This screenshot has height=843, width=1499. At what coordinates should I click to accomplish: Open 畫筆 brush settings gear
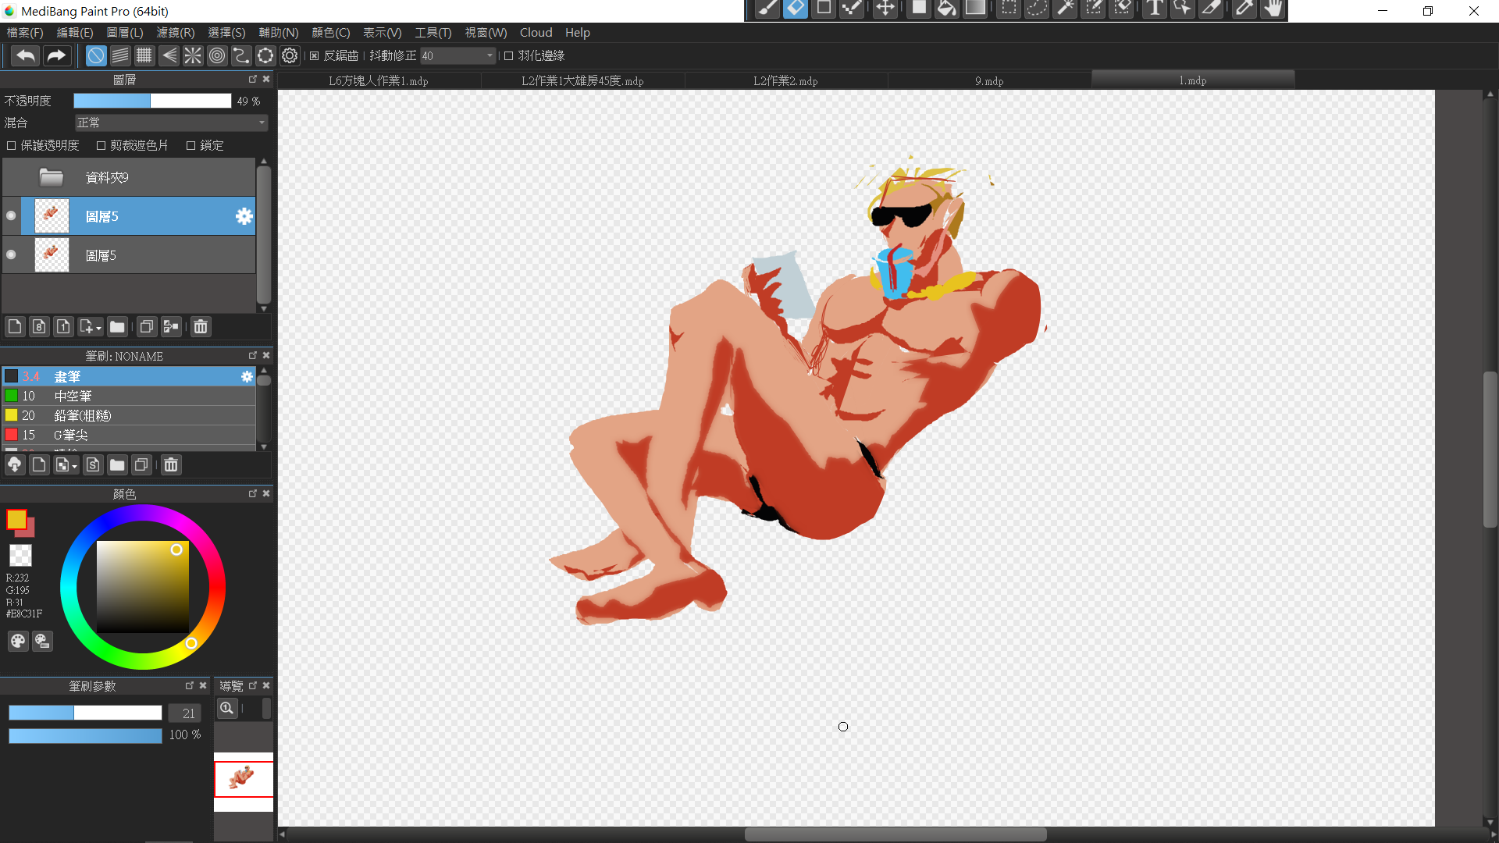[x=247, y=376]
